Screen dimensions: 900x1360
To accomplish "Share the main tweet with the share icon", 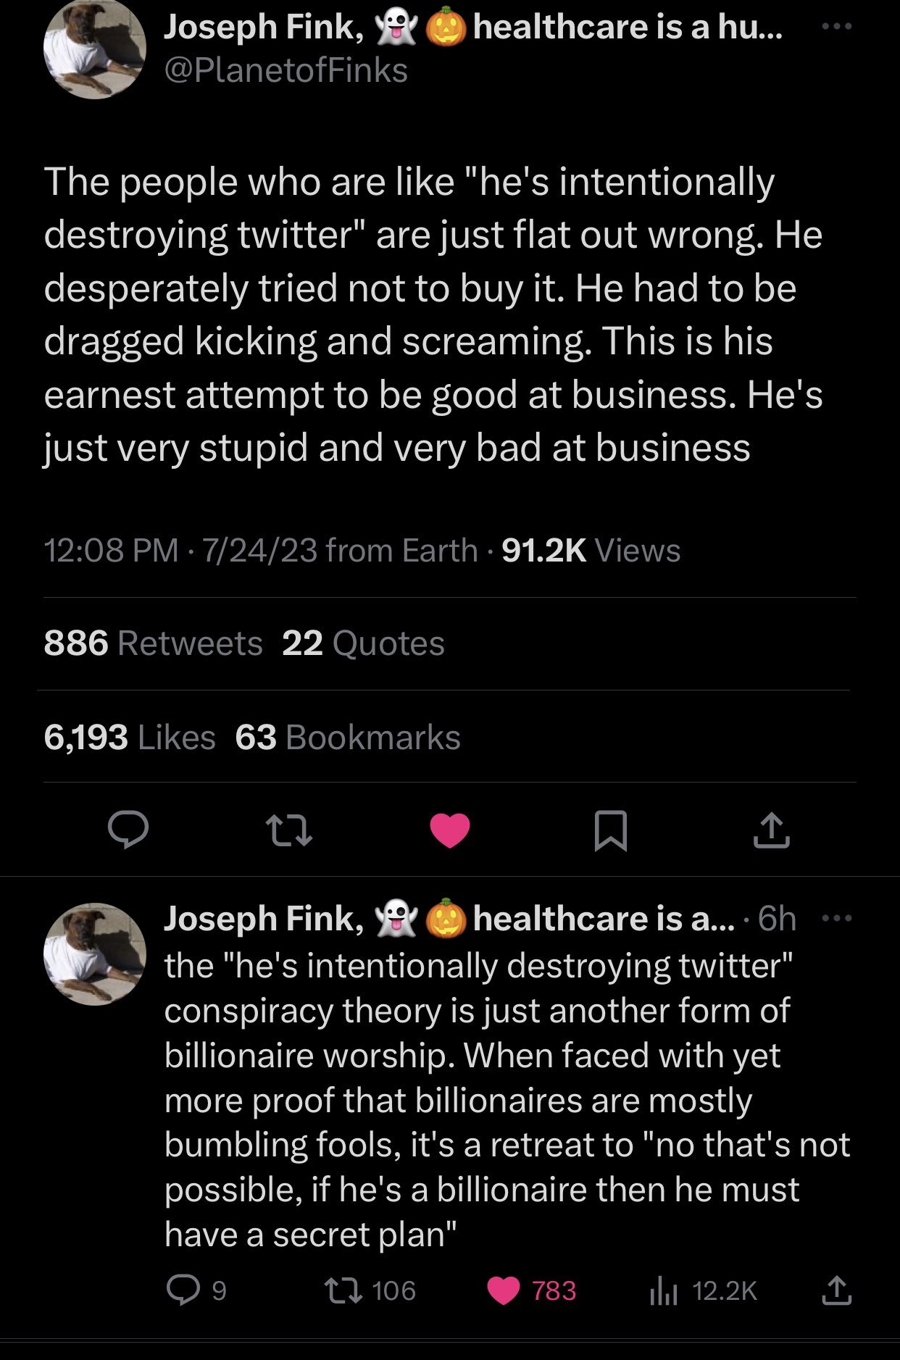I will (771, 830).
